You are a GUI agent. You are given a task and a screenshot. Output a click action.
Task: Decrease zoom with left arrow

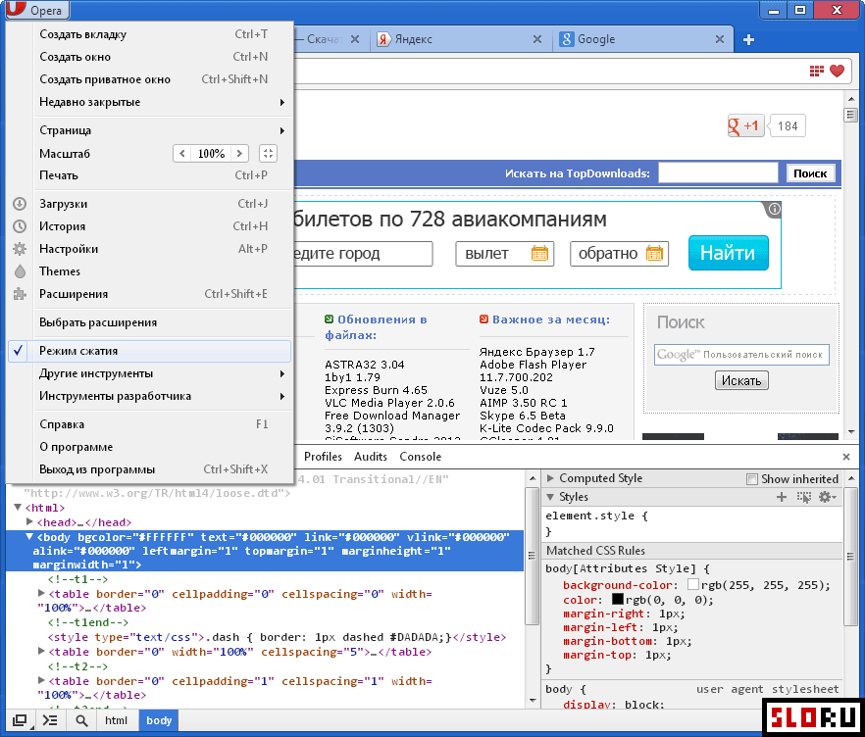[182, 153]
